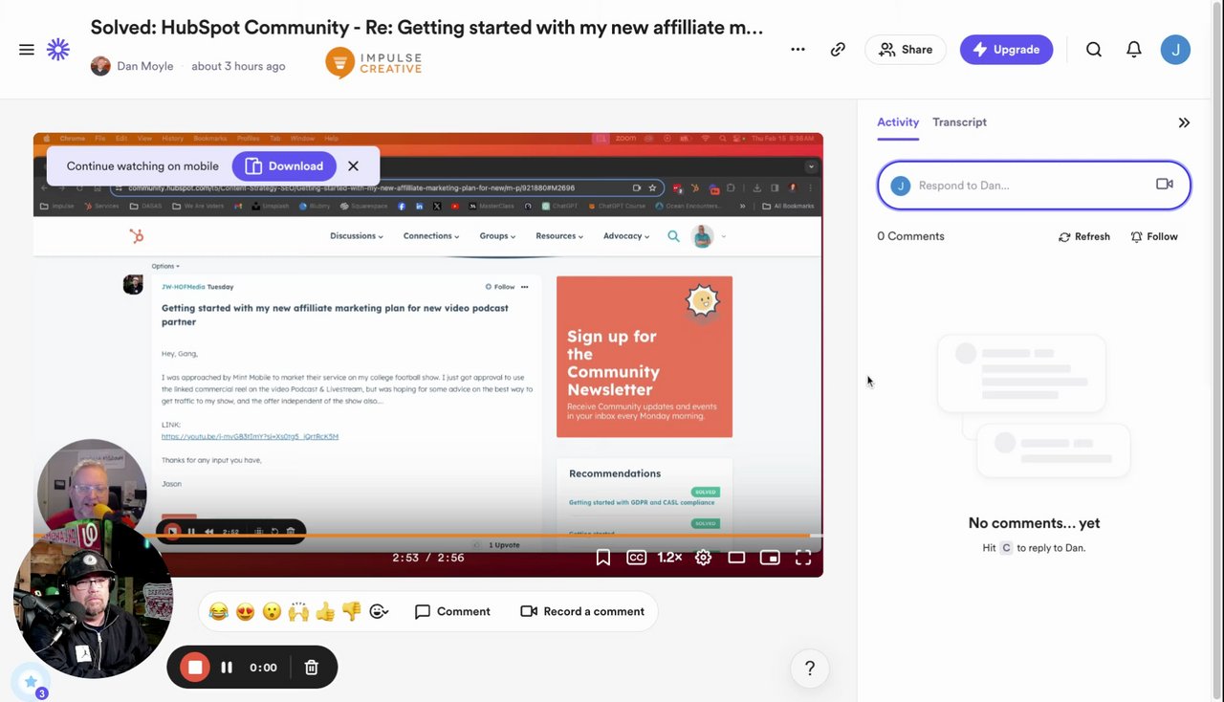
Task: Bookmark the video at the current time
Action: coord(603,558)
